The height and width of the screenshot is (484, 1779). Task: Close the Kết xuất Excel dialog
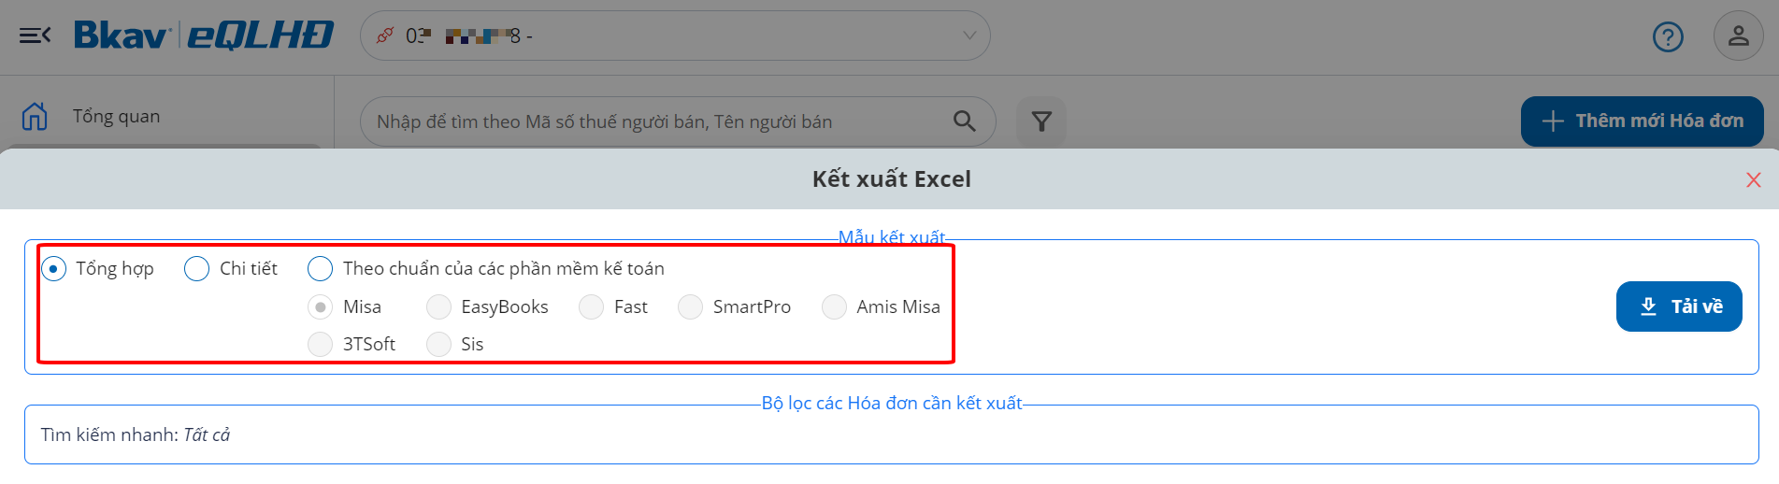pyautogui.click(x=1754, y=179)
